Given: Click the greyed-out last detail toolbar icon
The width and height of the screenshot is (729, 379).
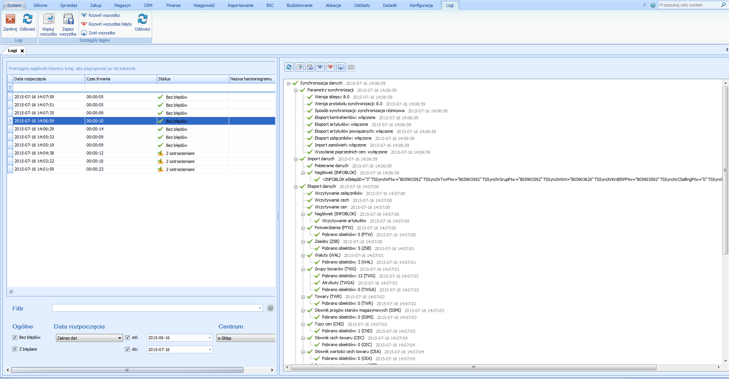Looking at the screenshot, I should click(x=351, y=67).
